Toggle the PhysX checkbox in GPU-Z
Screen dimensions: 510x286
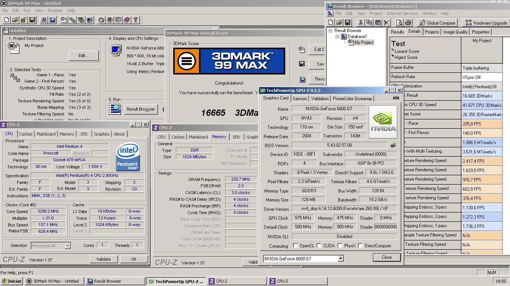tap(340, 246)
